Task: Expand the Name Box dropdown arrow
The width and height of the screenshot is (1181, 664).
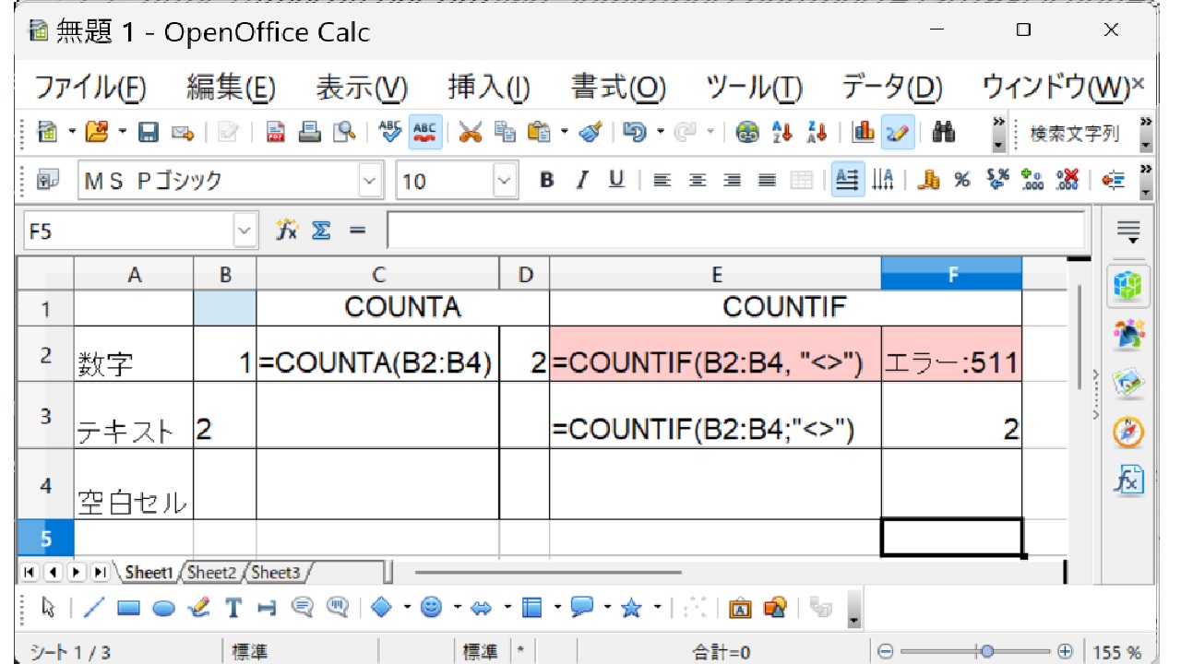Action: click(245, 231)
